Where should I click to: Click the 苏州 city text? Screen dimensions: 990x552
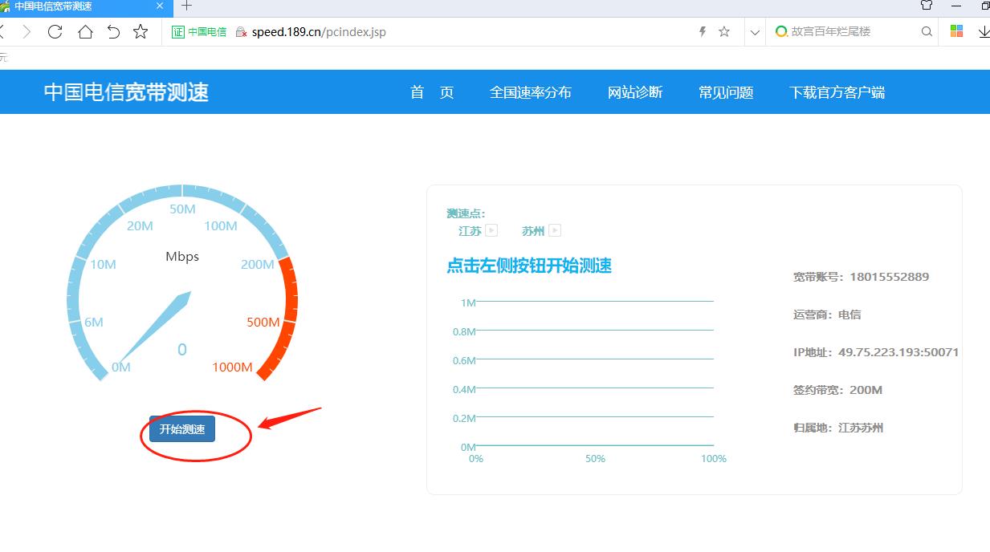click(533, 231)
